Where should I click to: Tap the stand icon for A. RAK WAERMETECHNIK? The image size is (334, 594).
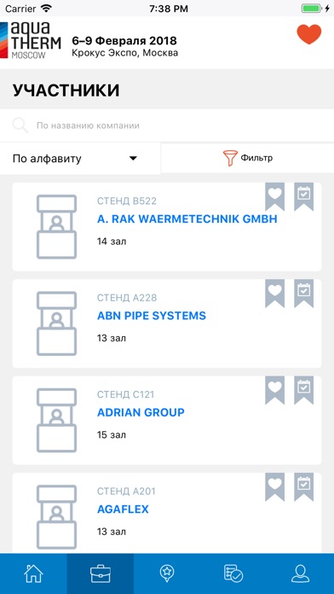pyautogui.click(x=57, y=227)
